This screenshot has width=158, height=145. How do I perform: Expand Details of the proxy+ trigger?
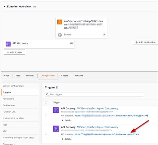click(x=67, y=120)
